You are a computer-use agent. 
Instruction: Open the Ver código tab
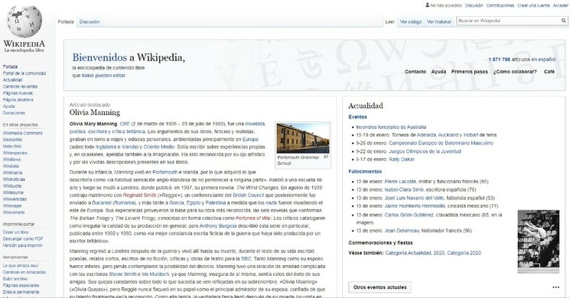411,22
